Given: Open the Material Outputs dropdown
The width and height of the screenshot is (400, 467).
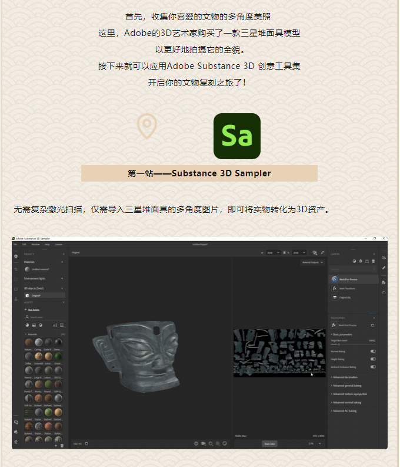Looking at the screenshot, I should tap(312, 262).
